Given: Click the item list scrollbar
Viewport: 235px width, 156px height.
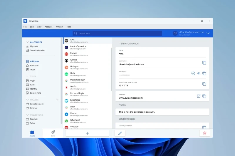Looking at the screenshot, I should click(x=111, y=69).
